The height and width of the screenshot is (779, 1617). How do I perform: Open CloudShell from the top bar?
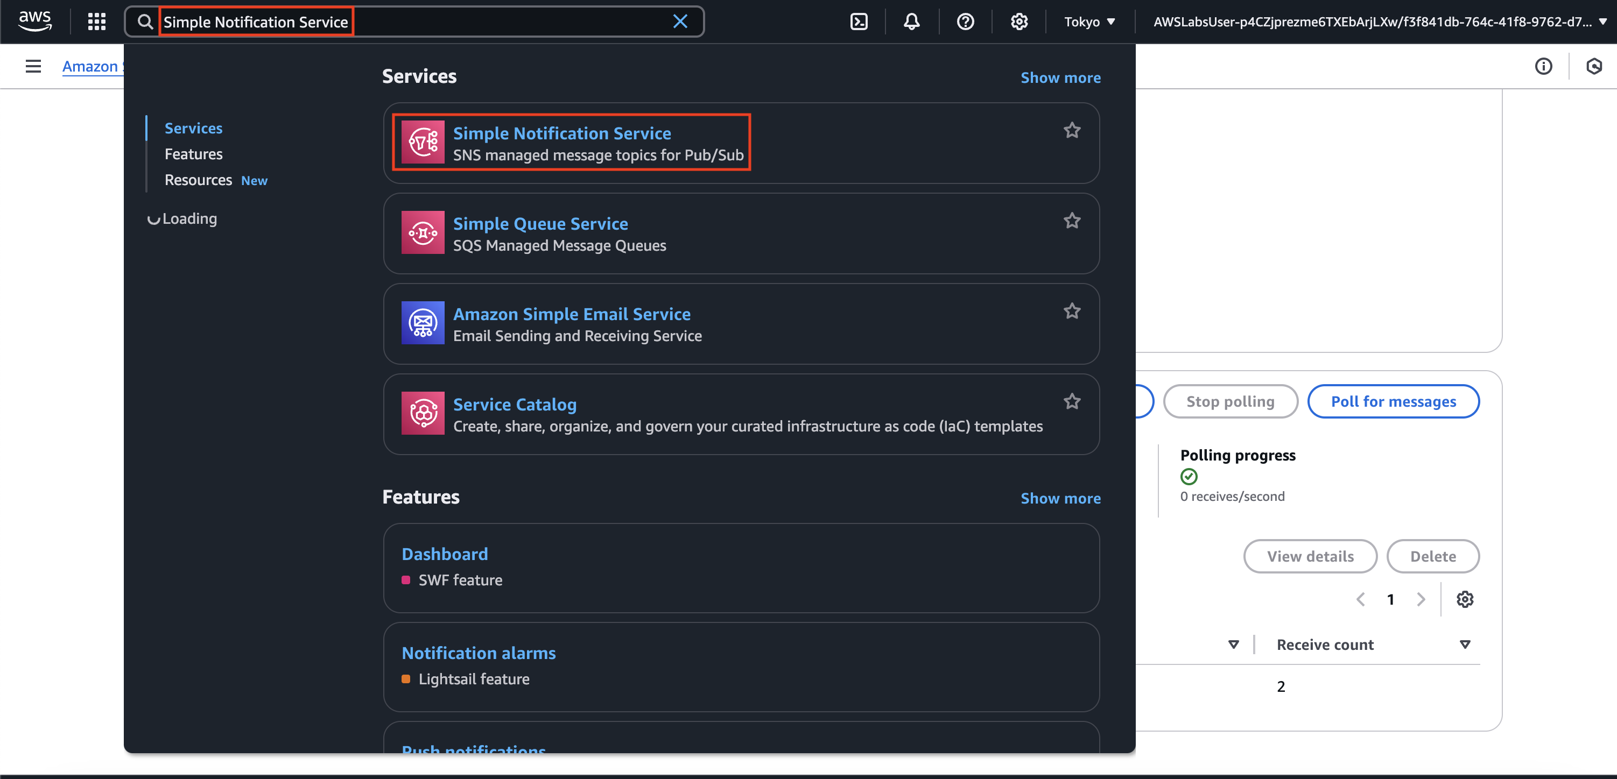(x=858, y=22)
